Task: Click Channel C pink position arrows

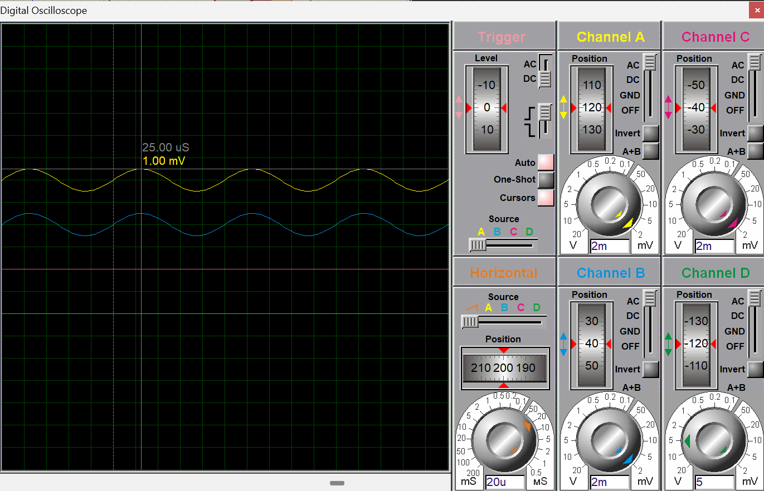Action: click(x=668, y=107)
